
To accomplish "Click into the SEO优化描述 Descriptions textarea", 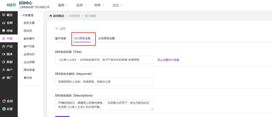I will point(104,105).
